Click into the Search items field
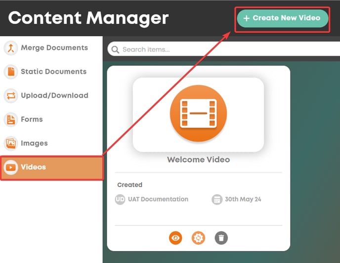 (x=224, y=50)
